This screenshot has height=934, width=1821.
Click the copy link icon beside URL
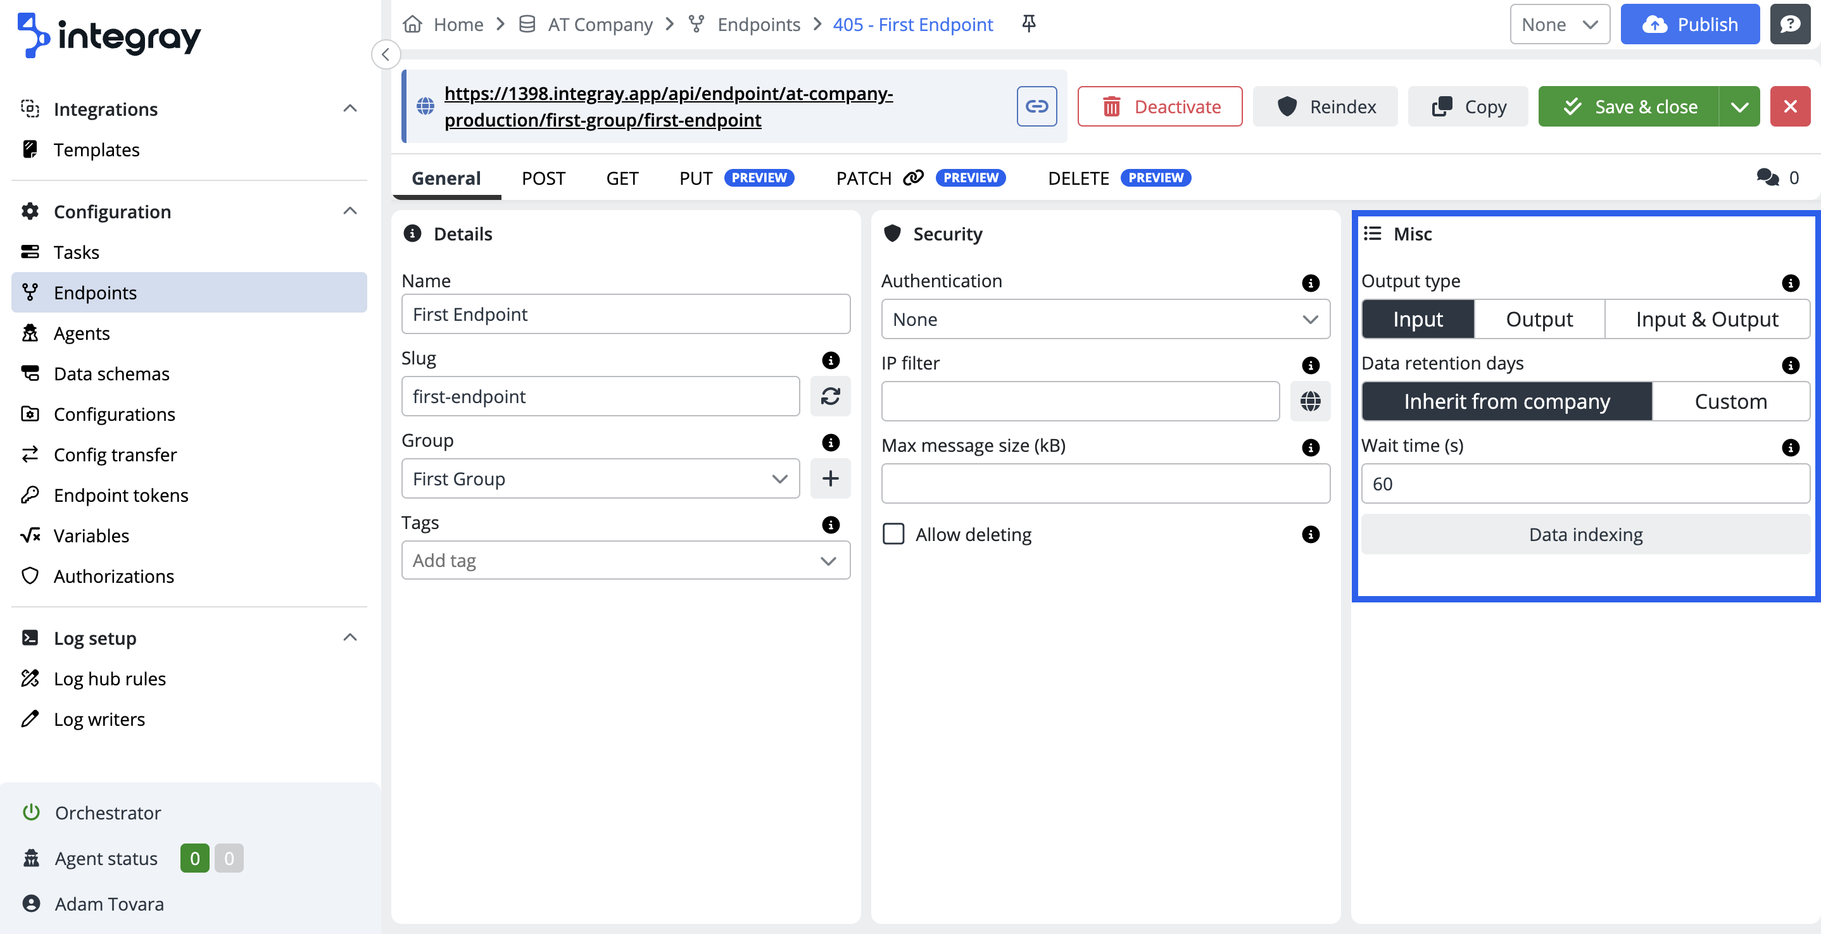(1037, 107)
